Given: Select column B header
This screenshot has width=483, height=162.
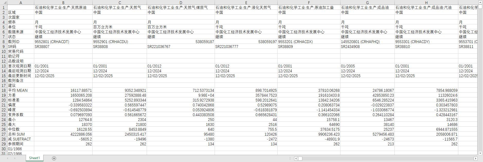Looking at the screenshot, I should click(x=63, y=3).
